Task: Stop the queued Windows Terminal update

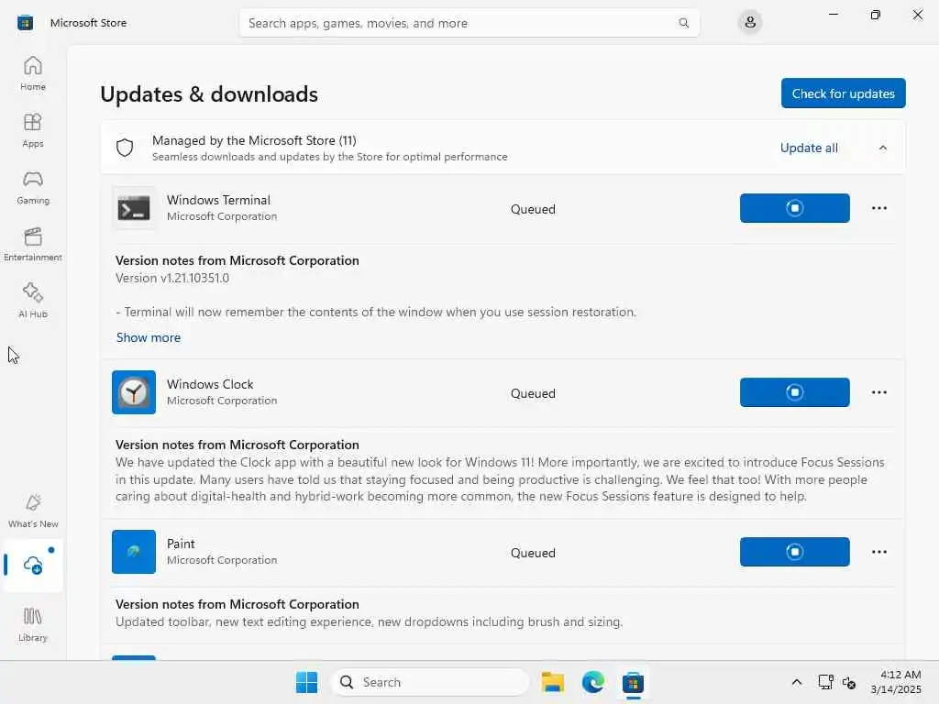Action: tap(794, 208)
